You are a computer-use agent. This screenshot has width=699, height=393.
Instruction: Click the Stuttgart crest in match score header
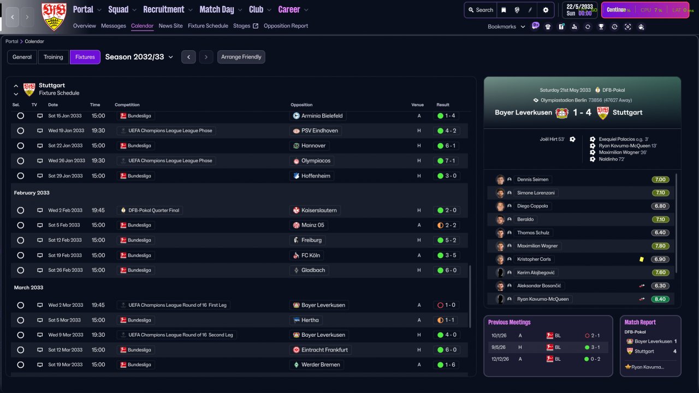tap(603, 113)
